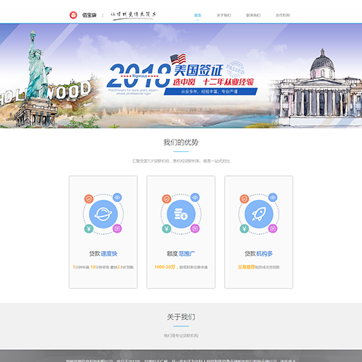Click the subtitle line under 我们的优势

[181, 161]
